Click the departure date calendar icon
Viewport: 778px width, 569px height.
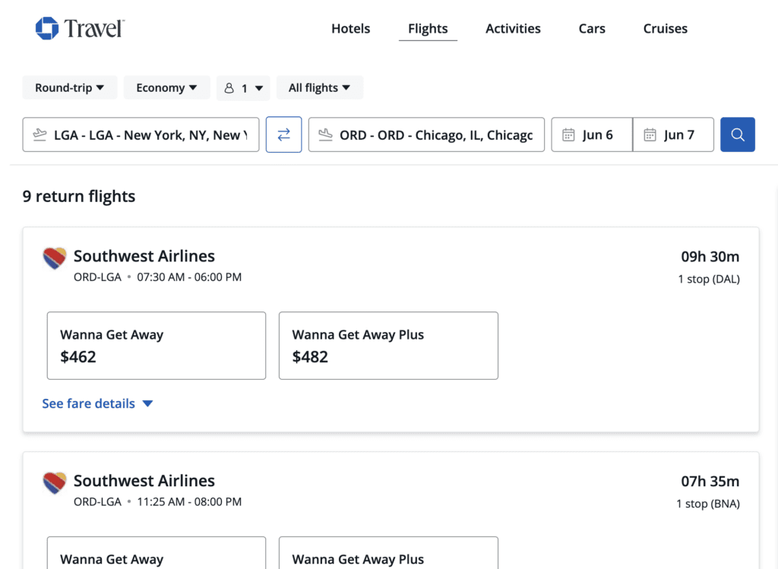568,135
